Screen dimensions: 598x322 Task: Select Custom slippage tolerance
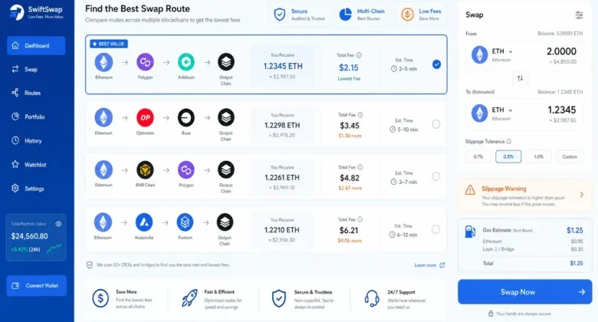coord(570,157)
